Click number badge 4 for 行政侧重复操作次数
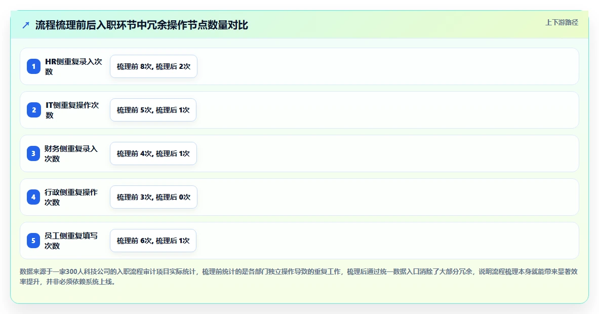Image resolution: width=599 pixels, height=314 pixels. click(33, 197)
